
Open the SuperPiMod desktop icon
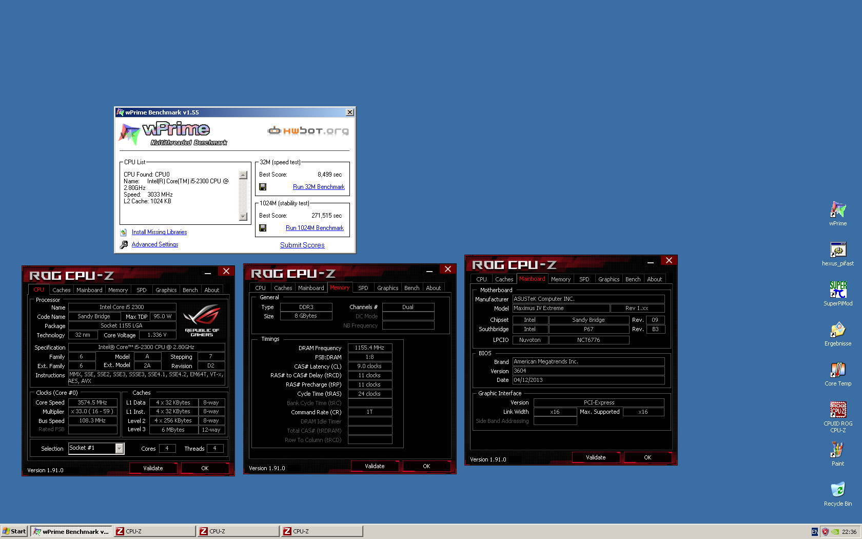pos(838,294)
